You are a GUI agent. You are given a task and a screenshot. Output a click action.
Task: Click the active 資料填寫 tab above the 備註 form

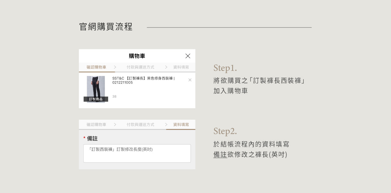point(181,125)
